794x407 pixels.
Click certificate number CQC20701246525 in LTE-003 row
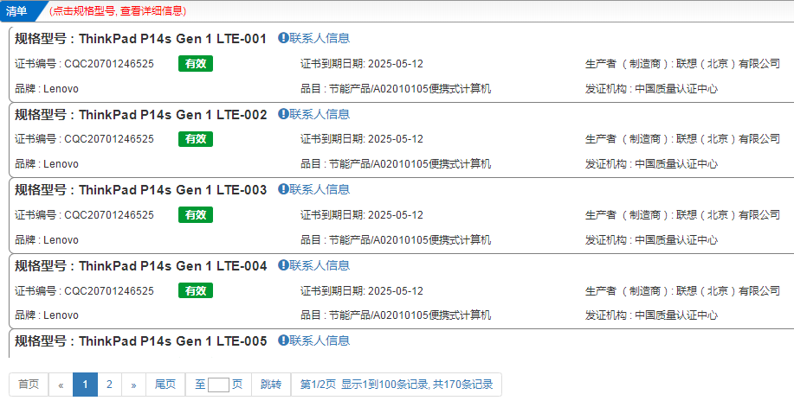[109, 215]
